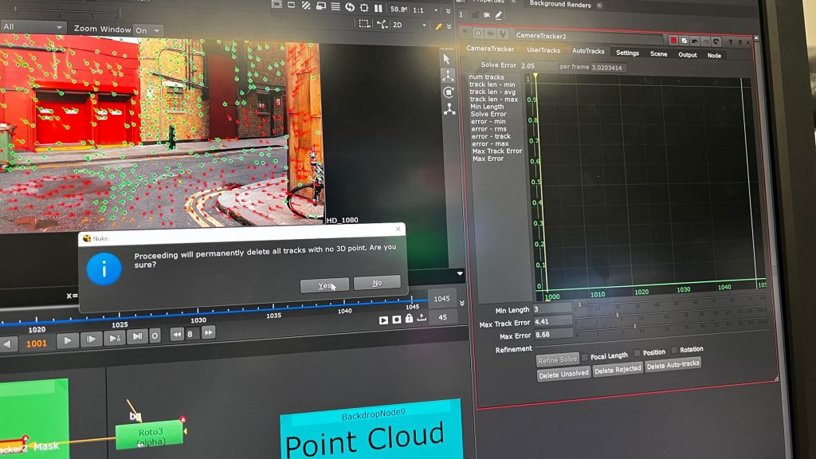Enable the Rotation refinement checkbox

[x=674, y=351]
